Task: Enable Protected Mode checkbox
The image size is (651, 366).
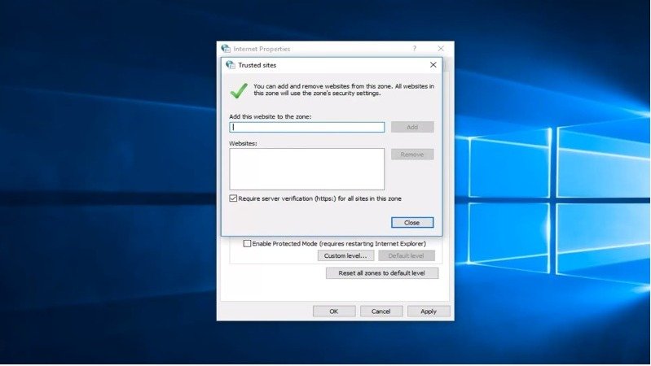Action: pos(248,243)
